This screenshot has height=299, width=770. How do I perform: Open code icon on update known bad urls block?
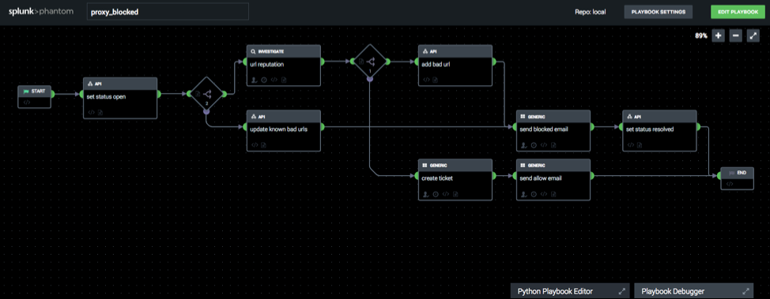(255, 144)
